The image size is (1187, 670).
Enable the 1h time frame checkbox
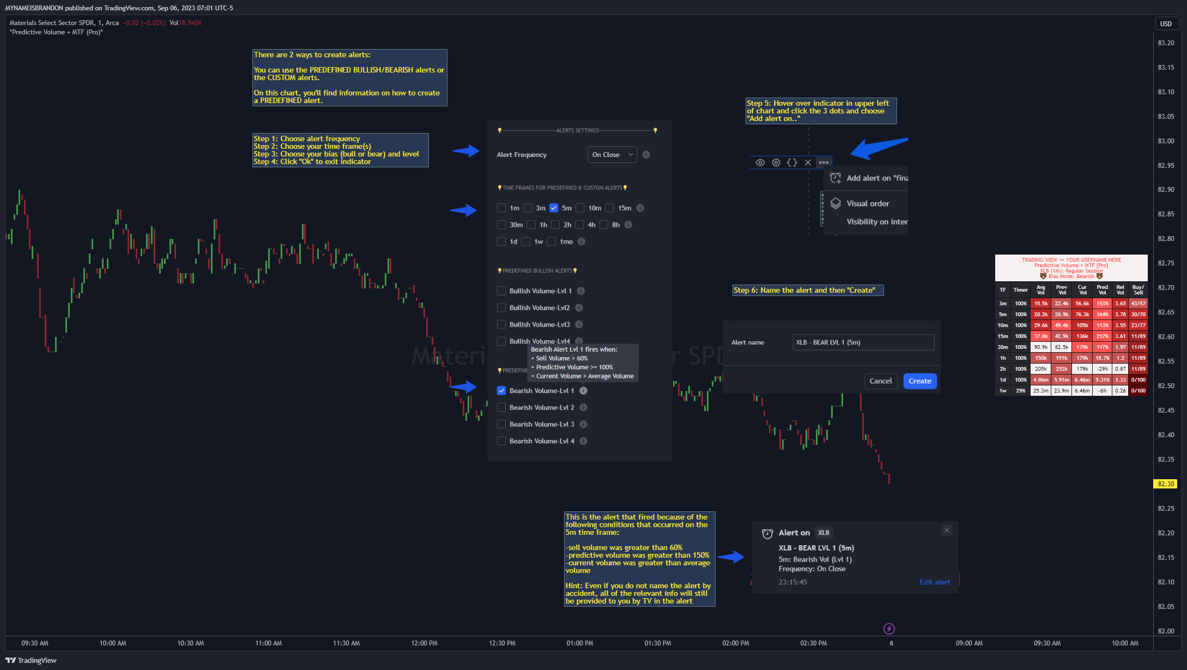[531, 225]
